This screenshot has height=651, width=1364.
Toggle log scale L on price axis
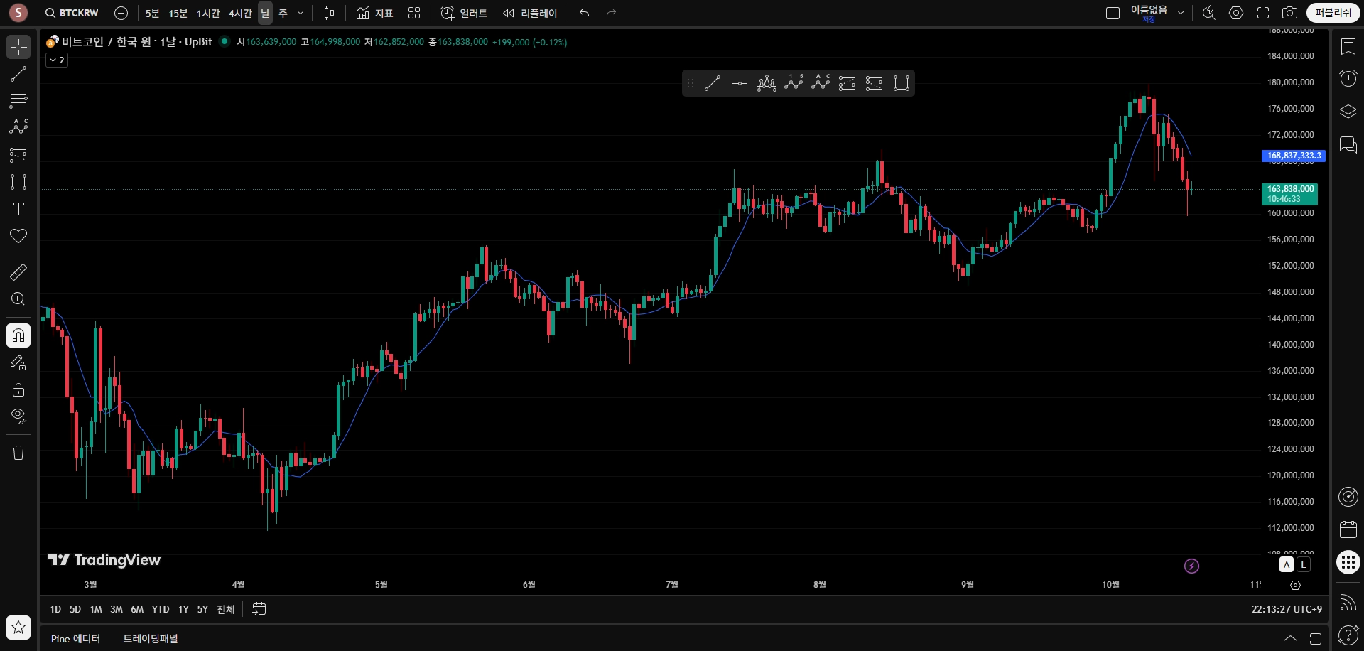(1304, 565)
